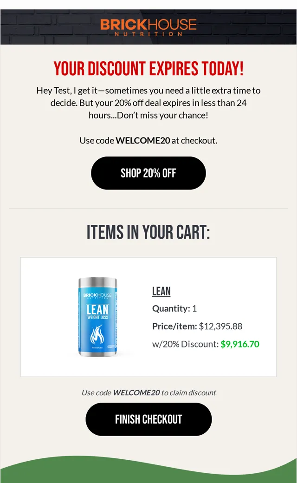Open the LEAN product bottle image
The height and width of the screenshot is (483, 297).
pyautogui.click(x=97, y=317)
